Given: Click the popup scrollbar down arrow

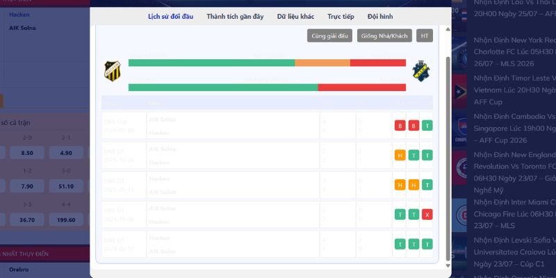Looking at the screenshot, I should (x=448, y=265).
